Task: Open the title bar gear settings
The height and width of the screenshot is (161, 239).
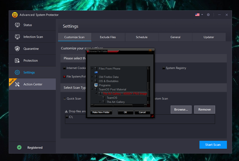Action: [x=208, y=15]
